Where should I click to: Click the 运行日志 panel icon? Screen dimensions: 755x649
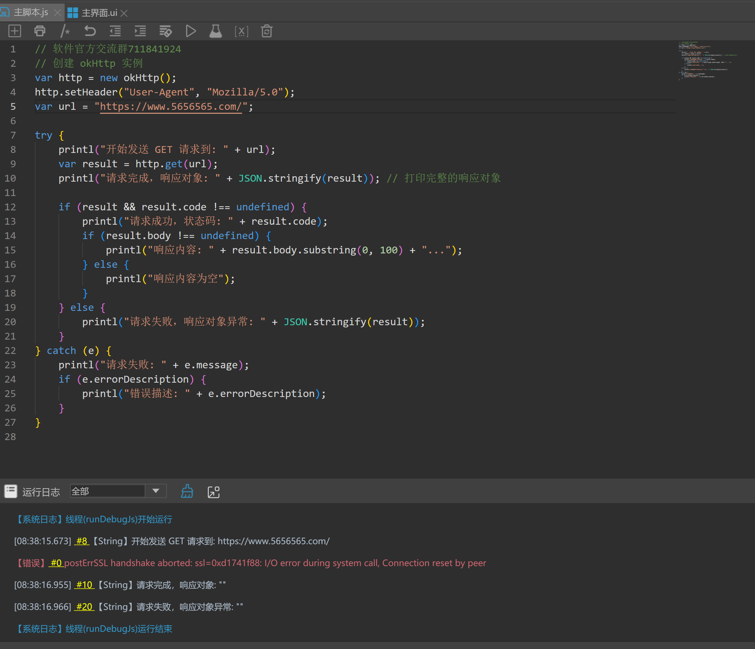(x=10, y=491)
